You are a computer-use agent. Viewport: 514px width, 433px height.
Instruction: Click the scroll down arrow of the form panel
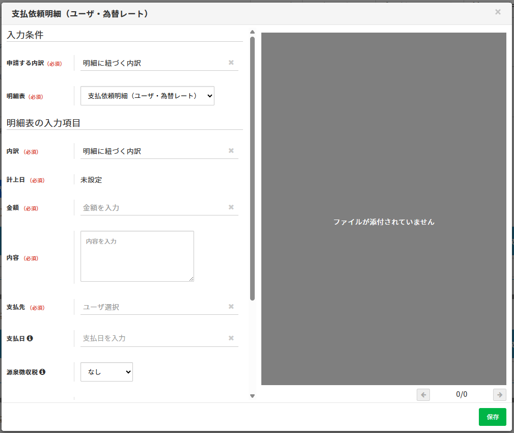coord(252,396)
